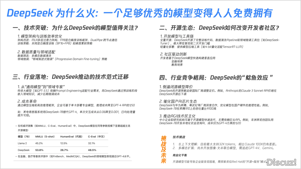Viewport: 301px width, 169px height.
Task: Select the line starting '通过模型压缩和高效推理框架'
Action: (x=76, y=105)
